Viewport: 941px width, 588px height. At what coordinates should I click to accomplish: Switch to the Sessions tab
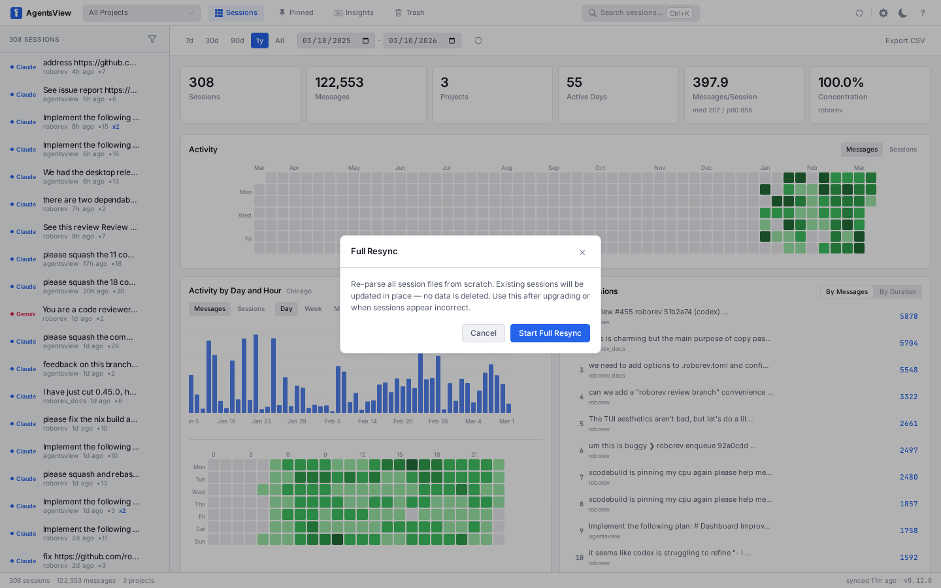click(x=236, y=12)
